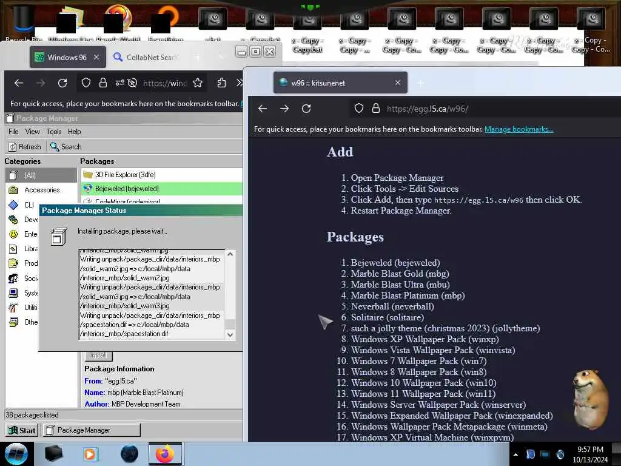Screen dimensions: 621x466
Task: Select the CodeMirror package row
Action: [x=161, y=200]
